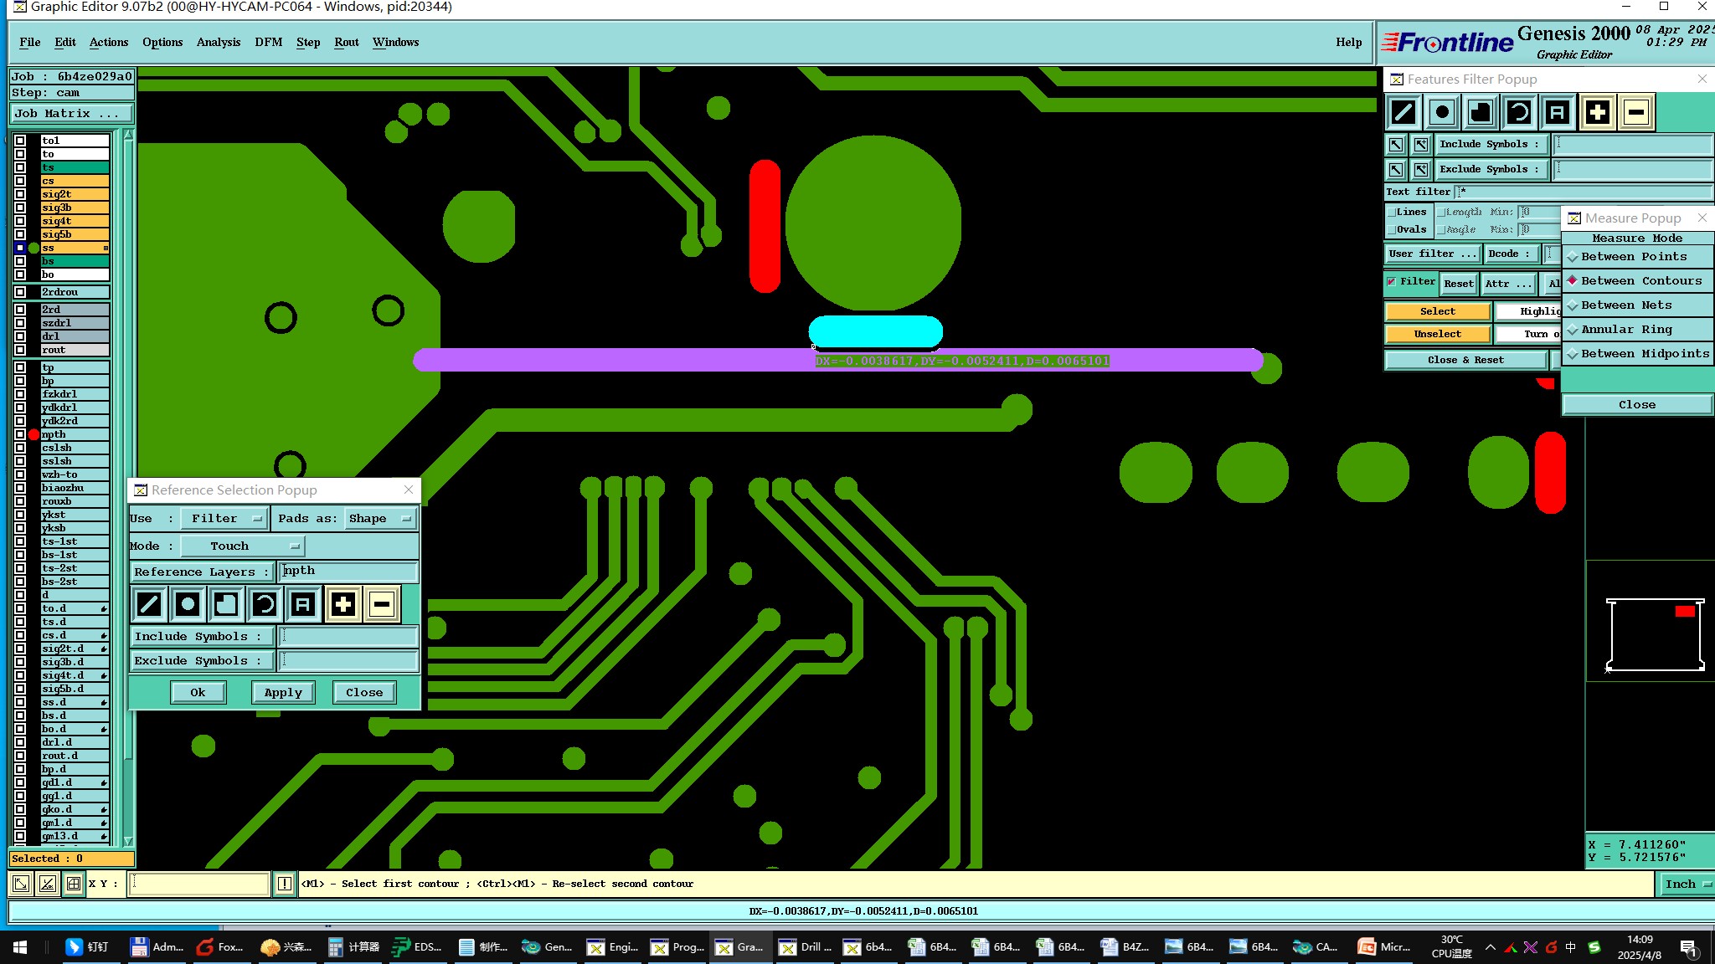The width and height of the screenshot is (1715, 964).
Task: Click the Close & Reset button
Action: click(1465, 360)
